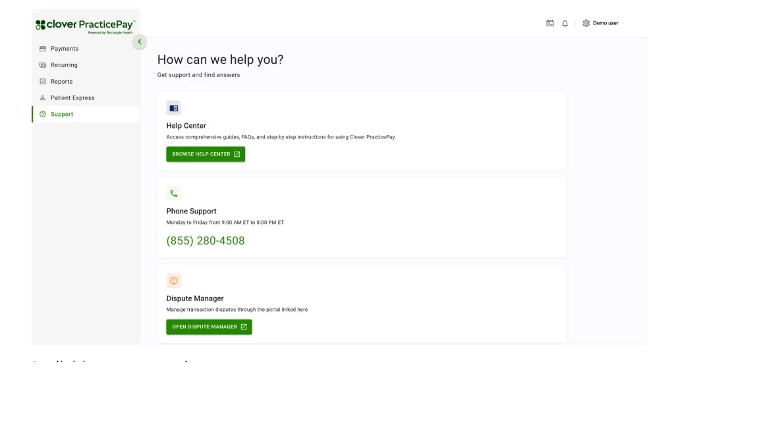Open the terminal icon in header
Viewport: 759px width, 423px height.
click(550, 23)
